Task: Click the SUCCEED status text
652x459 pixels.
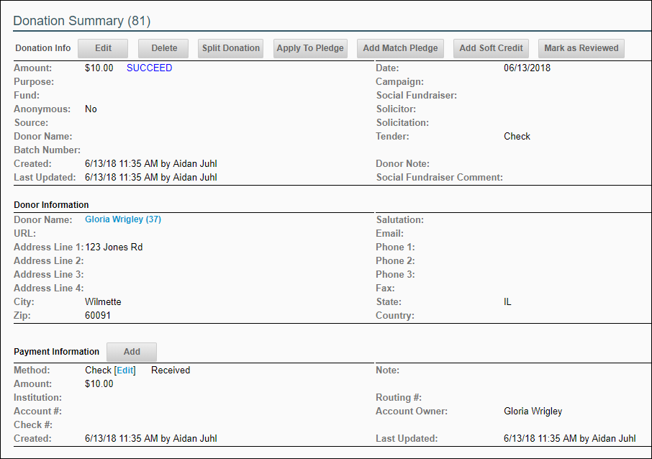Action: tap(149, 68)
